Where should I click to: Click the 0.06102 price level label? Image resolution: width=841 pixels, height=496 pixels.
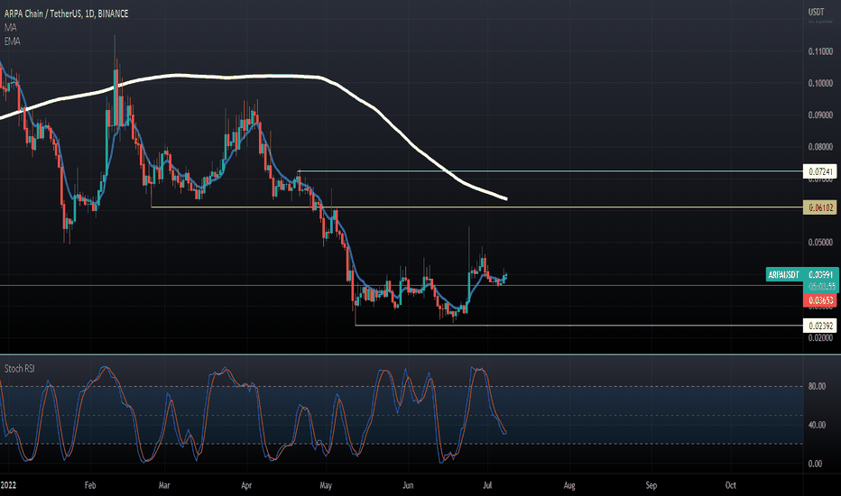click(x=820, y=207)
